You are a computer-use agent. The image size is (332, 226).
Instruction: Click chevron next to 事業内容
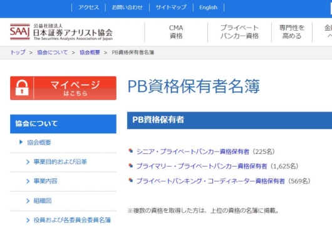point(28,182)
